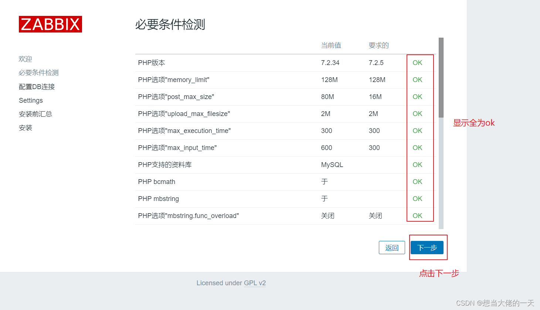The height and width of the screenshot is (310, 540).
Task: Click the OK status for max_input_time
Action: pos(417,148)
